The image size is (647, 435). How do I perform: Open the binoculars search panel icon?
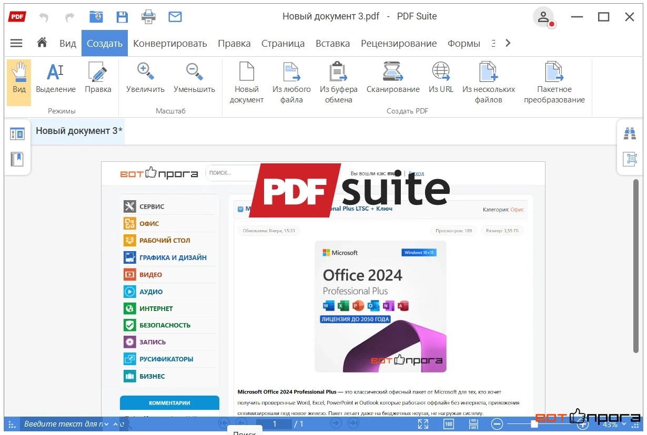pyautogui.click(x=630, y=133)
